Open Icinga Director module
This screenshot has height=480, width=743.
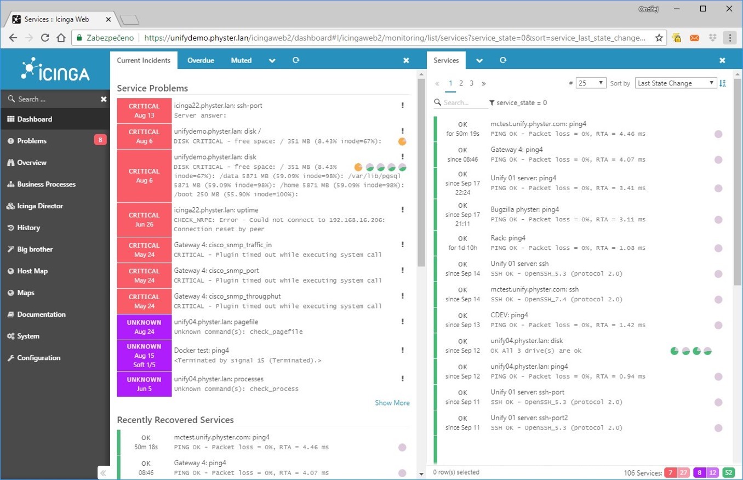(x=55, y=206)
